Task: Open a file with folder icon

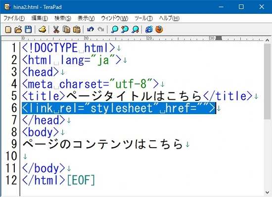Action: tap(18, 30)
